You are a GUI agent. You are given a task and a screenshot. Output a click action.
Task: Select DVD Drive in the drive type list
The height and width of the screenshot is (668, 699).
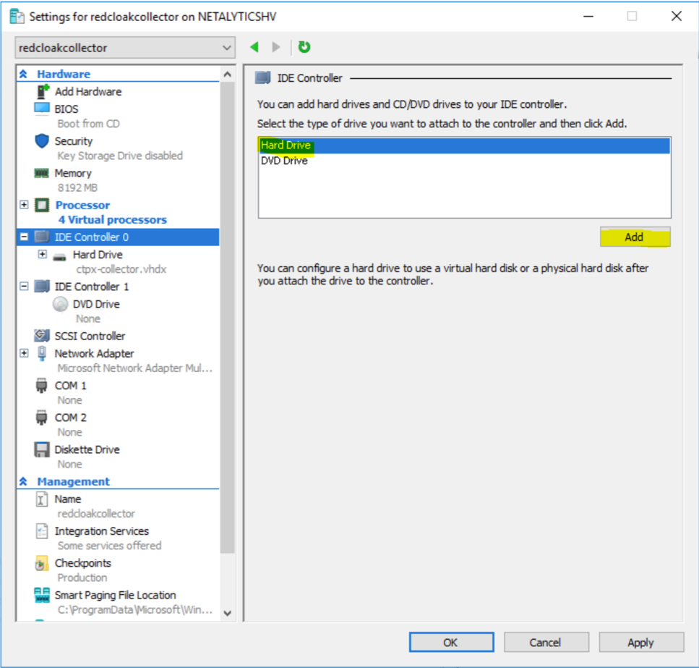pos(464,161)
